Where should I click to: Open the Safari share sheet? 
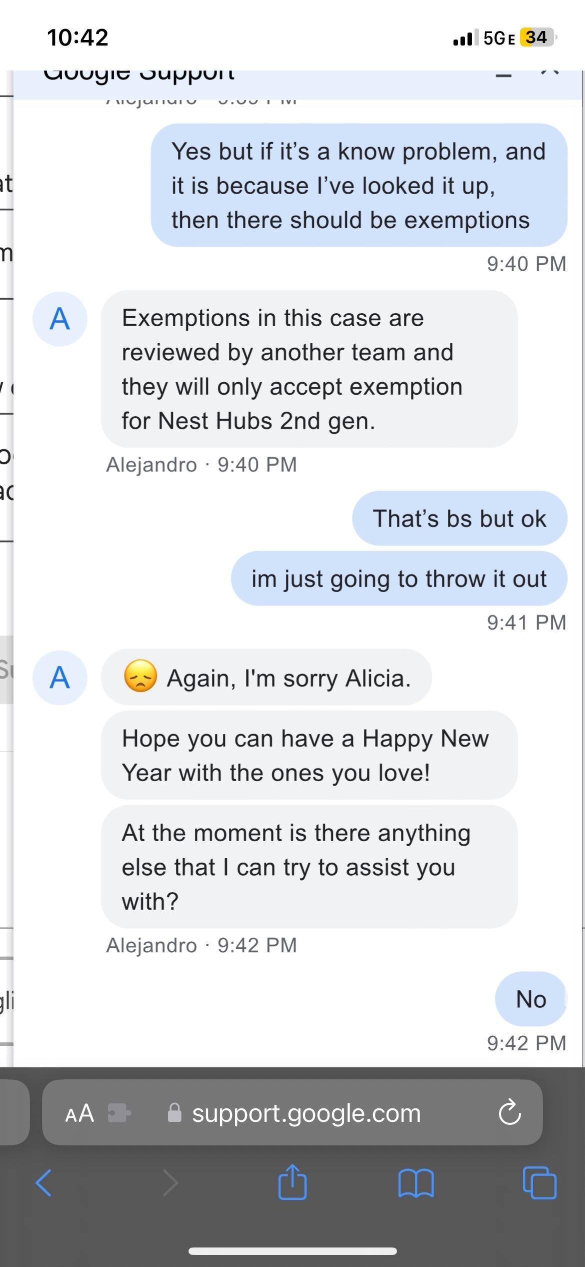[292, 1182]
